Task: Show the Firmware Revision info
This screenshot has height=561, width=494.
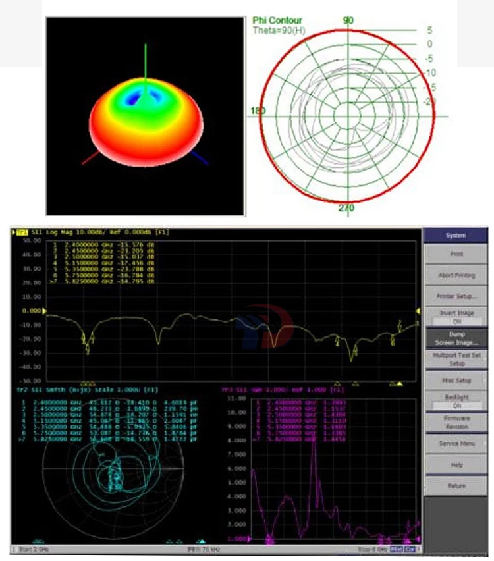Action: 456,422
